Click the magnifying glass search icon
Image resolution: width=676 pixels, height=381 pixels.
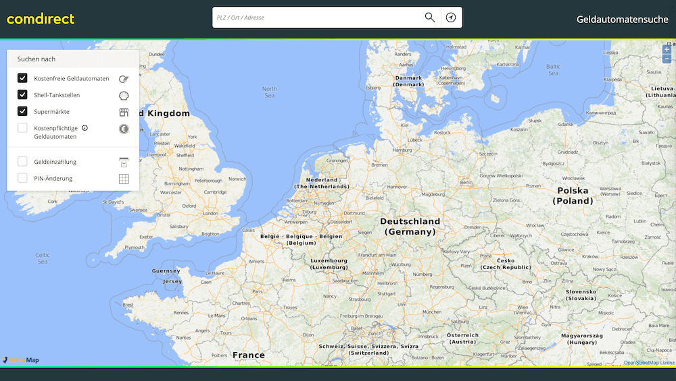pos(429,18)
